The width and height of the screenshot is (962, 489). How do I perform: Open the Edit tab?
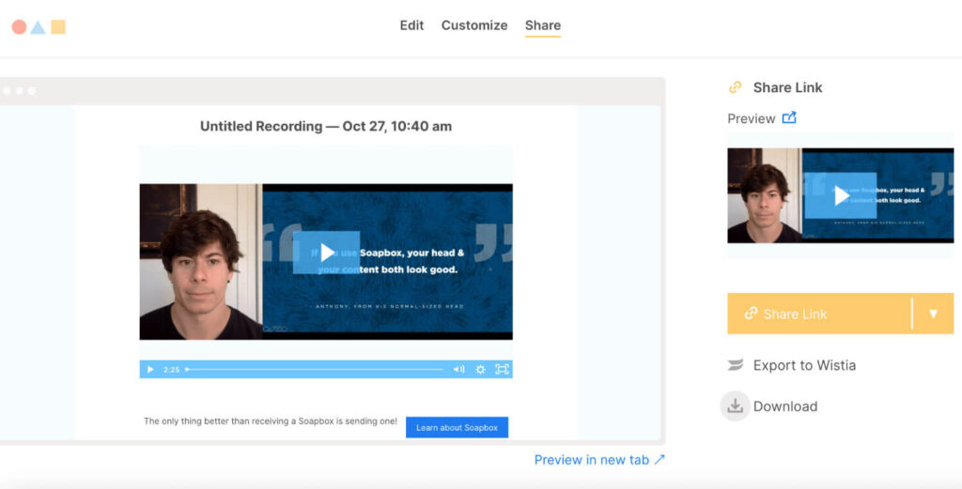411,25
